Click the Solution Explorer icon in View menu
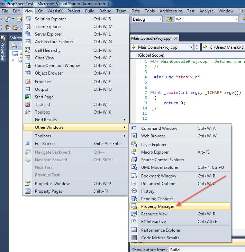 (28, 19)
